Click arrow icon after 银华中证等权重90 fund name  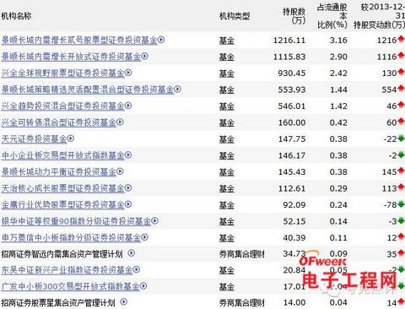point(155,220)
